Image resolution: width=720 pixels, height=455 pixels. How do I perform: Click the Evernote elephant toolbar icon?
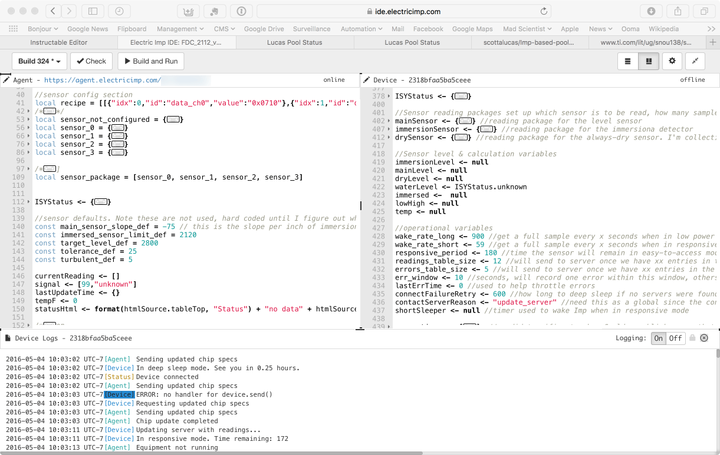tap(215, 11)
